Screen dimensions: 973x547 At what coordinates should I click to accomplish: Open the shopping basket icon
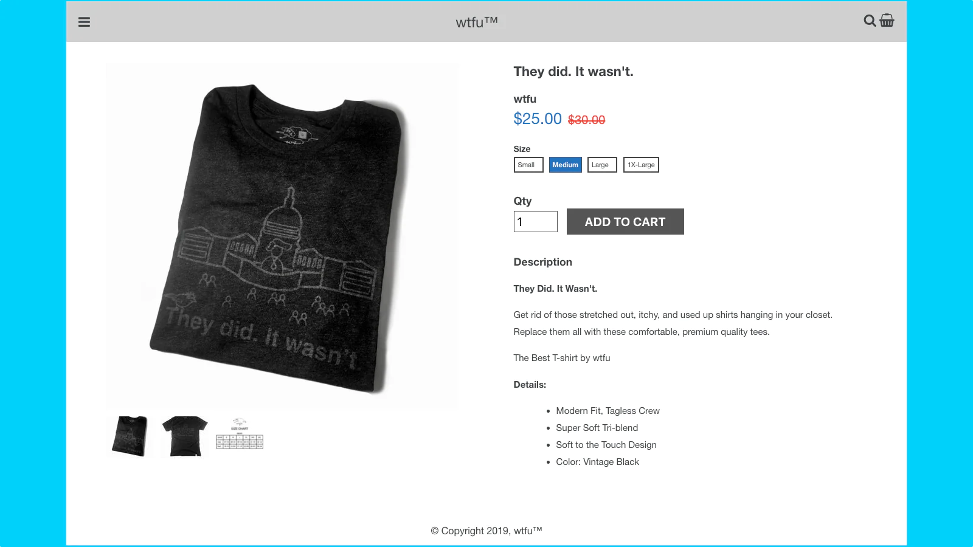pos(887,21)
